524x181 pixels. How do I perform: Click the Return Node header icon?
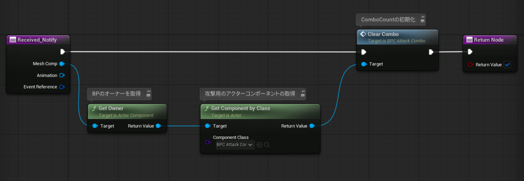click(469, 40)
